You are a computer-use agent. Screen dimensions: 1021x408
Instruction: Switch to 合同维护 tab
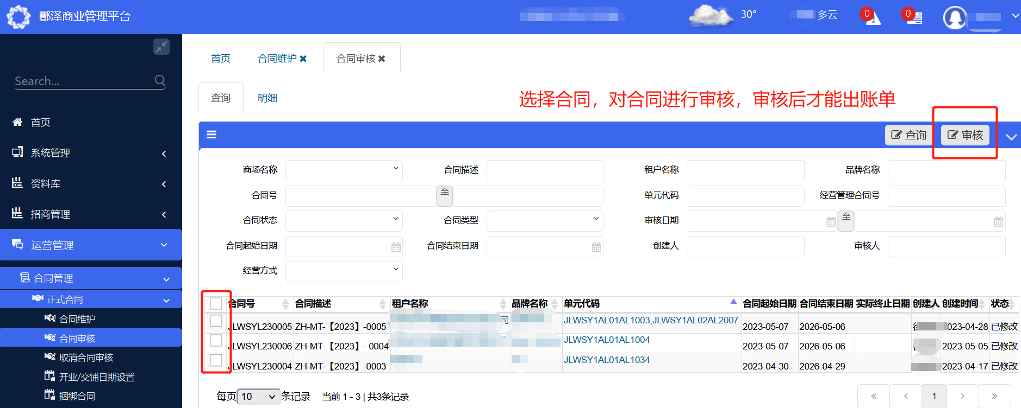(277, 59)
